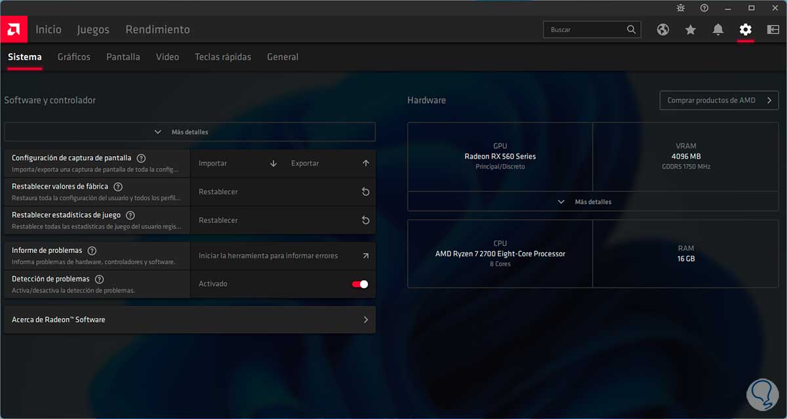The width and height of the screenshot is (787, 419).
Task: Click the Hardware section heading
Action: [426, 100]
